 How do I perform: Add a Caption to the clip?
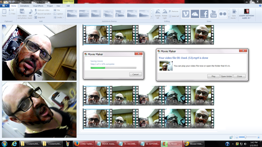tap(58, 14)
